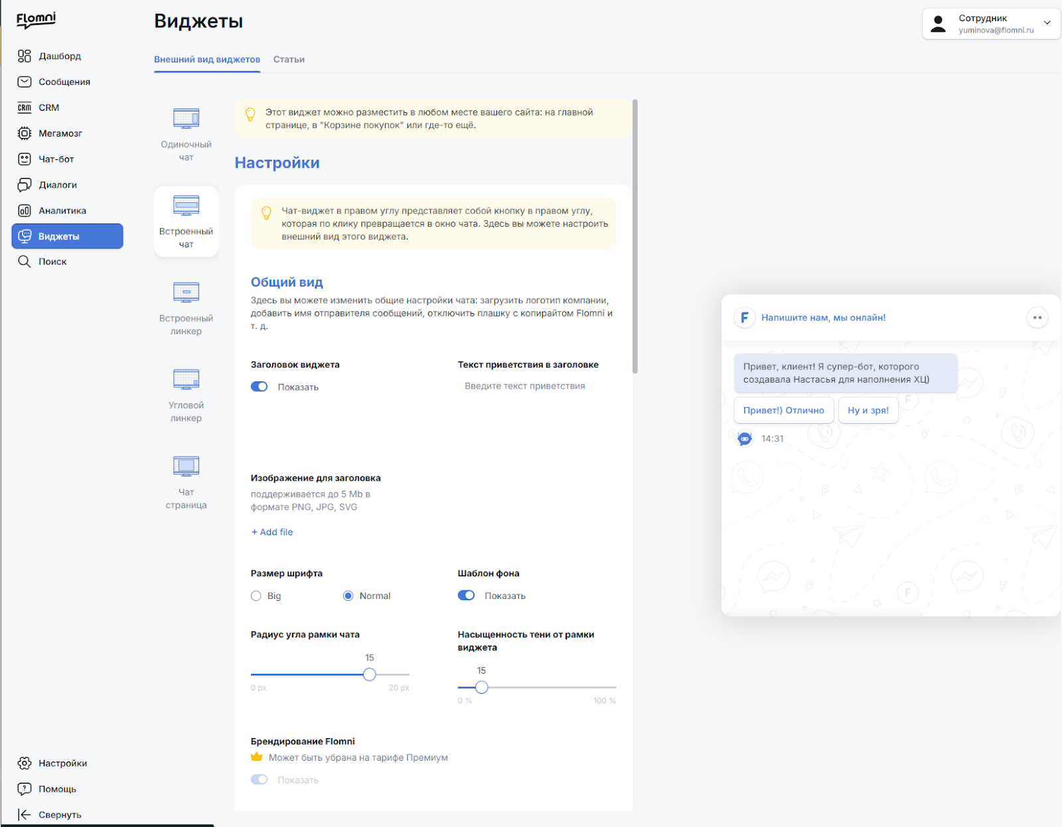Click the chat preview options dots icon
Image resolution: width=1062 pixels, height=827 pixels.
(x=1037, y=318)
